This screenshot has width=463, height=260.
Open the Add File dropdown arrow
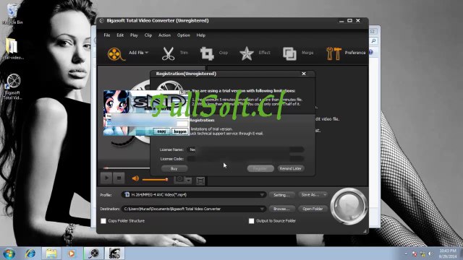click(x=147, y=53)
